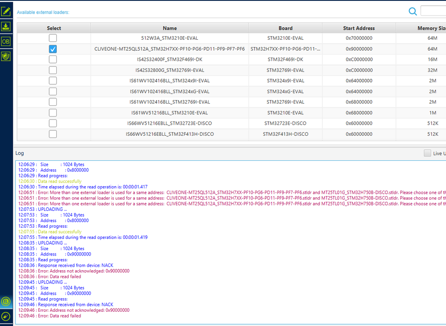Open the Erasing & Programming panel
Screen dimensions: 446x326
(x=6, y=26)
